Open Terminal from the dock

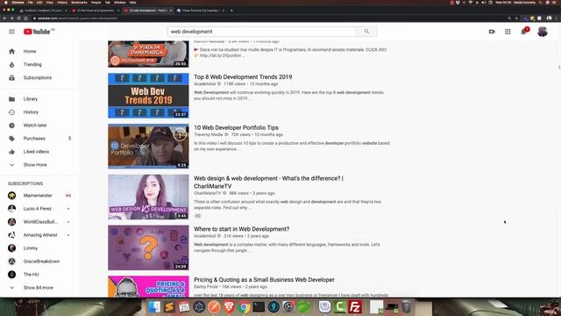pyautogui.click(x=259, y=306)
